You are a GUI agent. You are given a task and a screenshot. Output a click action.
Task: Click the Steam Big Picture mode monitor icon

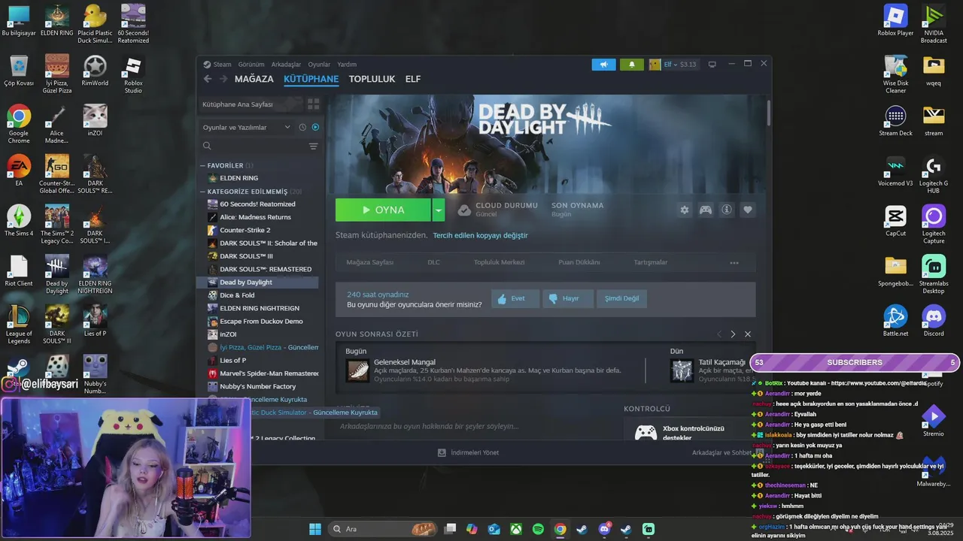[x=712, y=65]
